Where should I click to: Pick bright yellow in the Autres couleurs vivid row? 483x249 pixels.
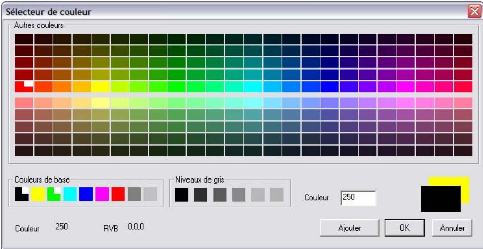pos(100,87)
